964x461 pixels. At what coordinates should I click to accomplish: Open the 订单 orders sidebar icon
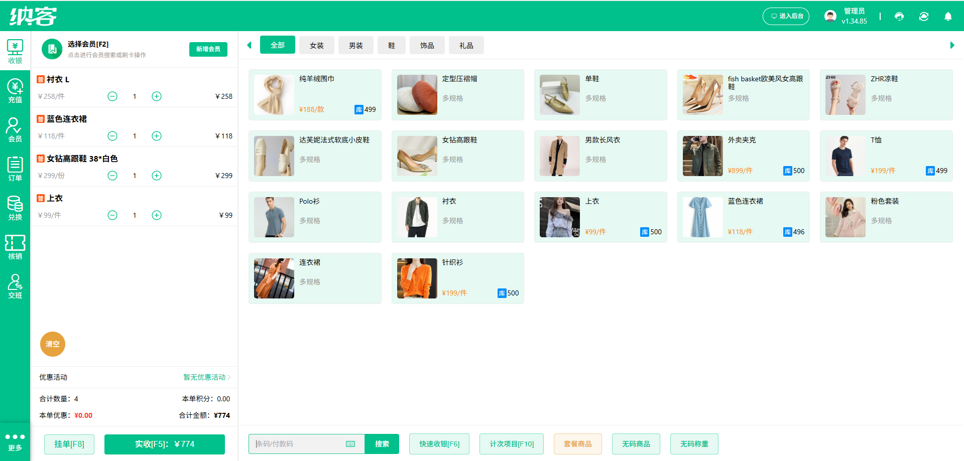(15, 169)
